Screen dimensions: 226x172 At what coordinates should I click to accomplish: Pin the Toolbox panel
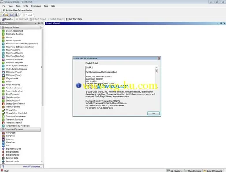click(x=39, y=23)
